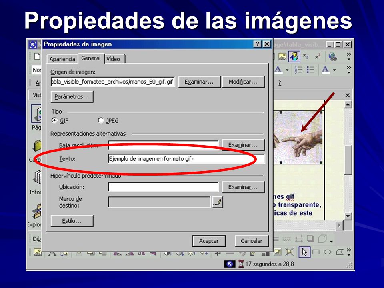
Task: Click the word 'transparente,' in the page
Action: (299, 205)
